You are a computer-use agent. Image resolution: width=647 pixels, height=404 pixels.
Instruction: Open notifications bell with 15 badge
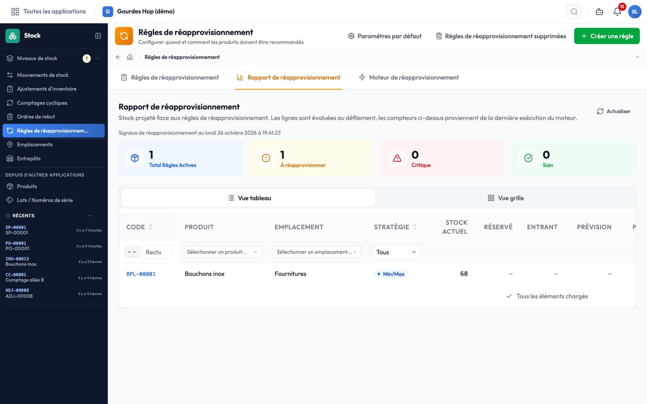(x=617, y=11)
